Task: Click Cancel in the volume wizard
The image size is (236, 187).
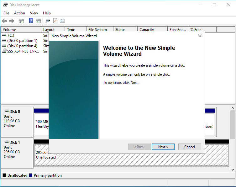Action: 190,147
